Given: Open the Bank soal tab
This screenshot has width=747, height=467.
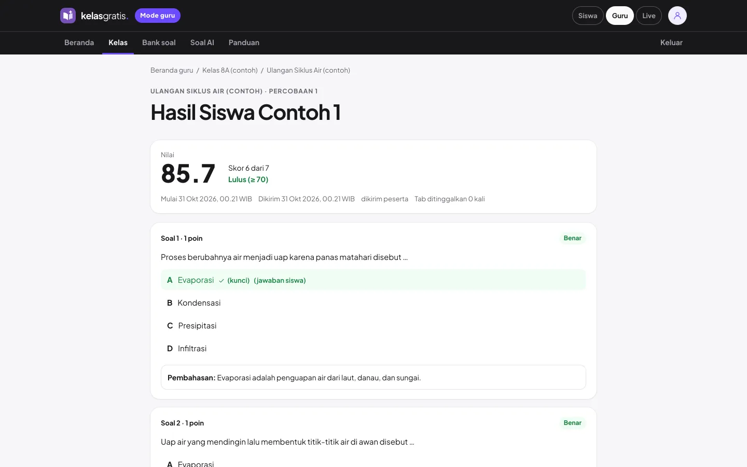Looking at the screenshot, I should coord(159,43).
